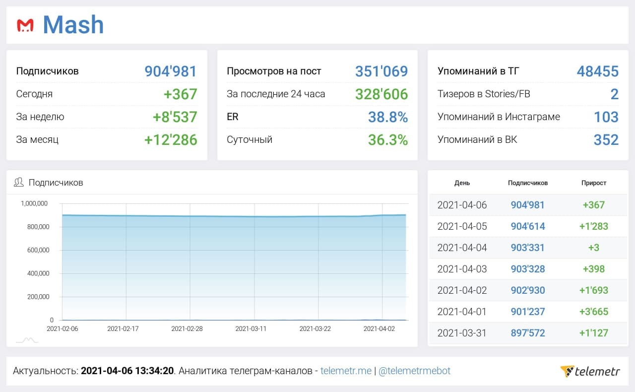Select the 2021-04-04 date in the table
635x392 pixels.
(x=462, y=248)
